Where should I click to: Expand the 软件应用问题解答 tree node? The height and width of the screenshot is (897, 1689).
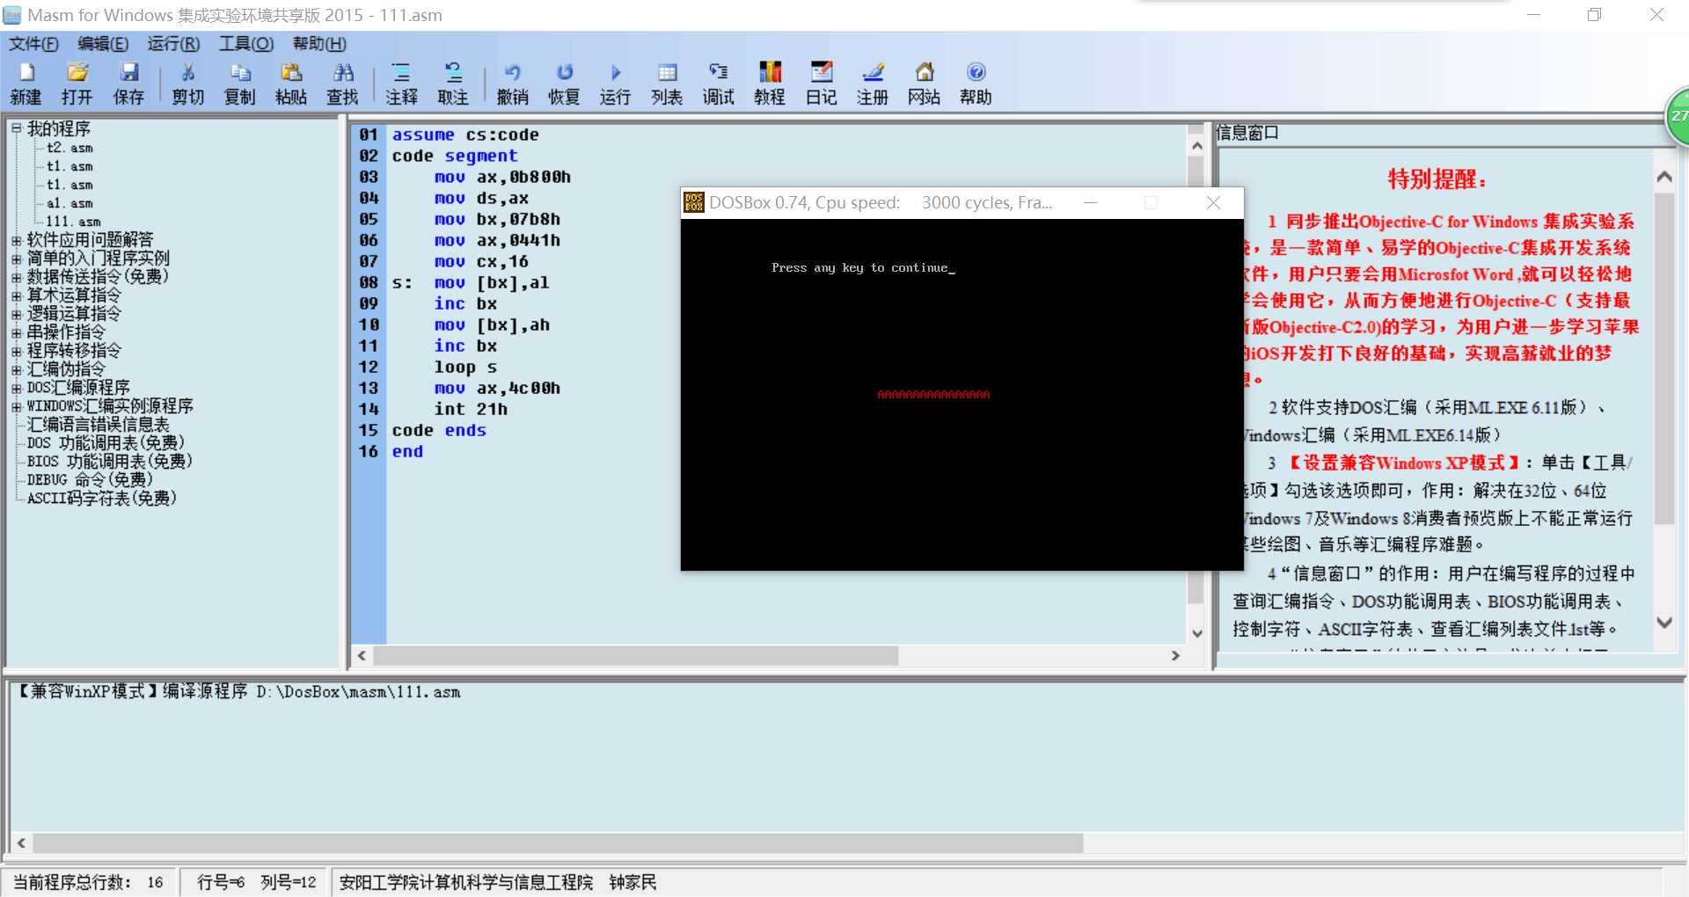[x=16, y=240]
